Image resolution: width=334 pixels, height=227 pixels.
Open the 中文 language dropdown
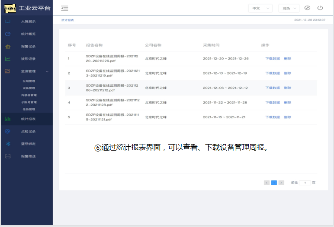[260, 8]
